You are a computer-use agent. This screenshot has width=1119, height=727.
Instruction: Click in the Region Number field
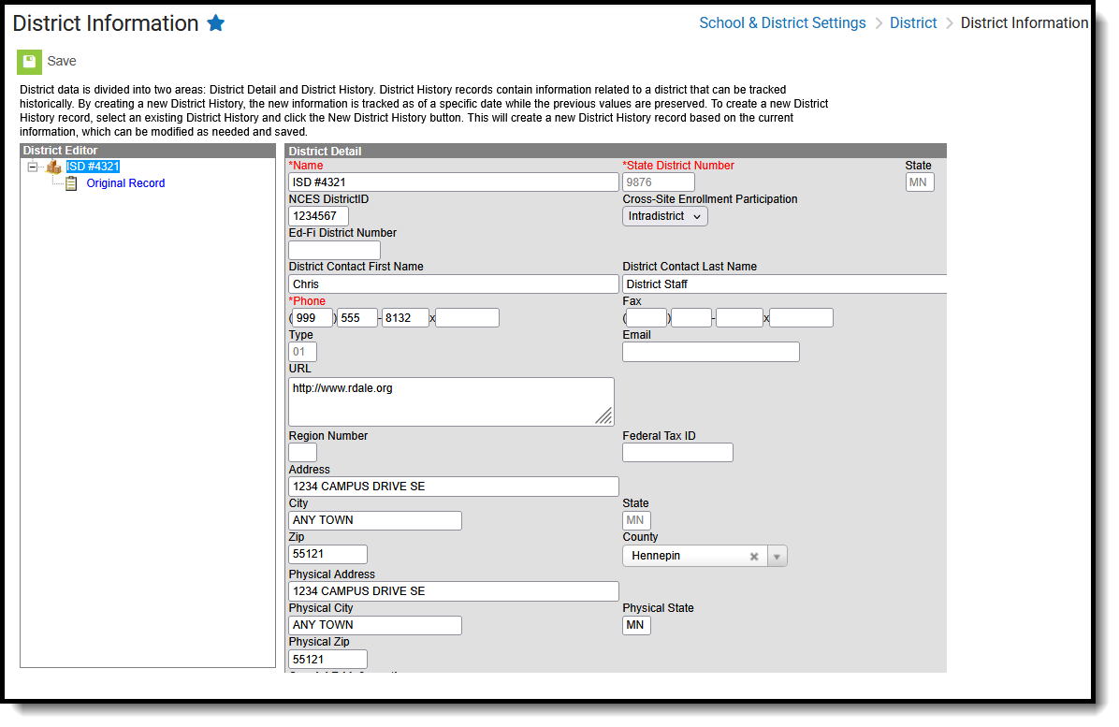coord(302,452)
